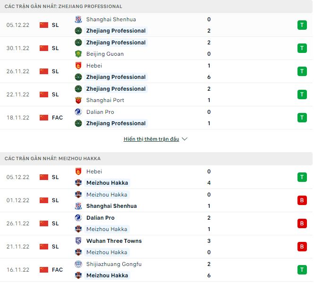This screenshot has width=314, height=283.
Task: Click the green T badge for 22.11.22 match
Action: click(301, 94)
